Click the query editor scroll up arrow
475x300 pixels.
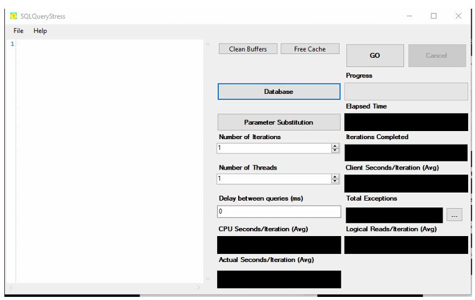click(208, 45)
